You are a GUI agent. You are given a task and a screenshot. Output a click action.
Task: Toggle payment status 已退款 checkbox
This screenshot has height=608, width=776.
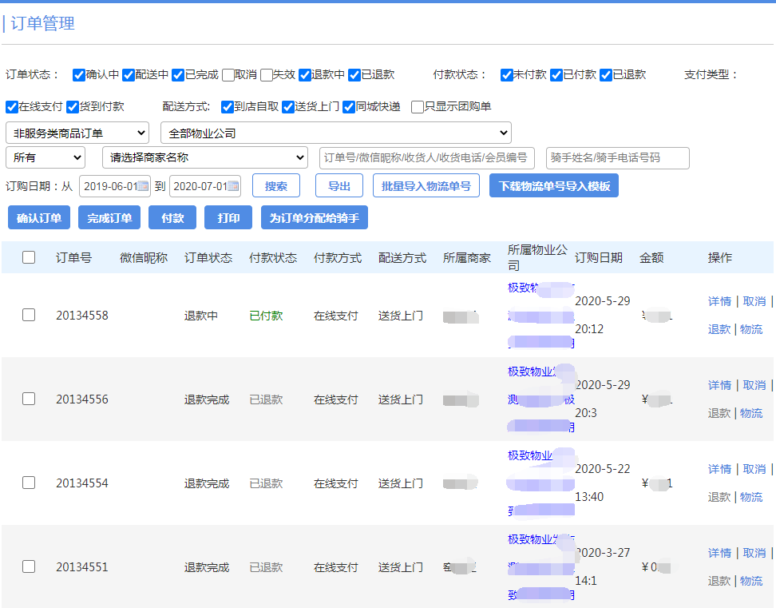click(606, 75)
